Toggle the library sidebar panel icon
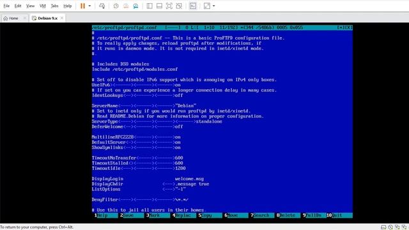The image size is (409, 230). [x=150, y=6]
